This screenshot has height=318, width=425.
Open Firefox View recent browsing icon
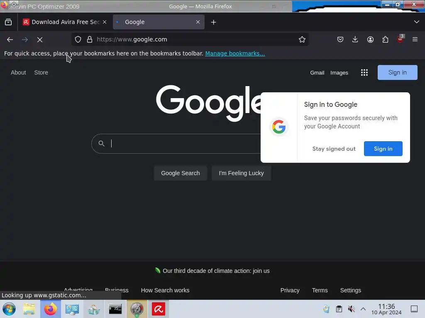tap(8, 22)
